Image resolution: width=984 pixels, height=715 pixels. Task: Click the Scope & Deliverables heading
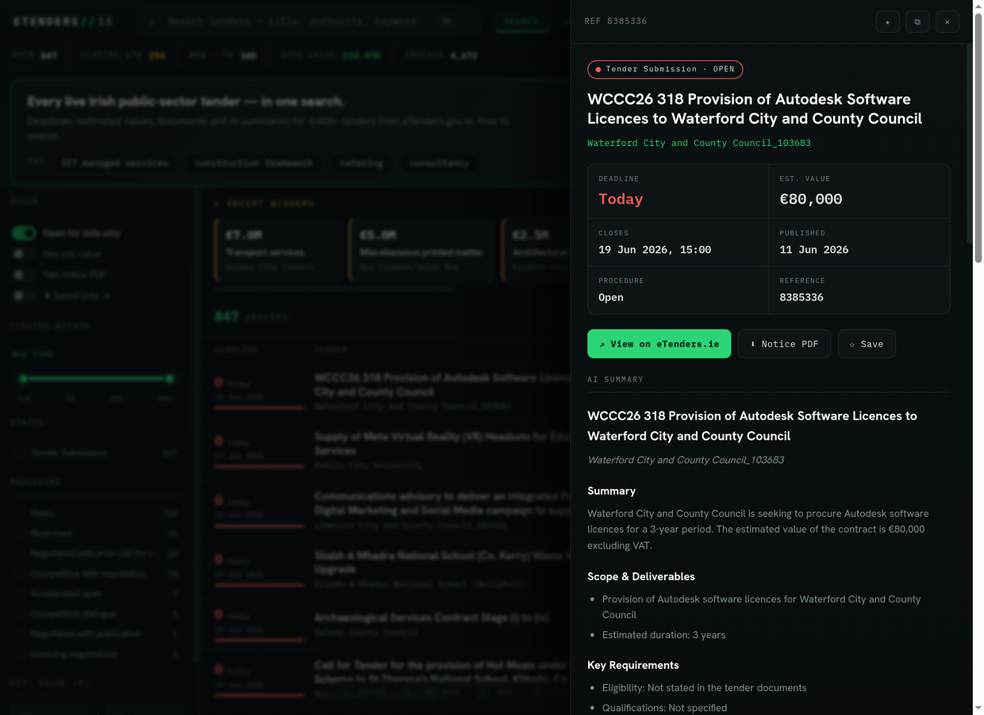coord(641,576)
